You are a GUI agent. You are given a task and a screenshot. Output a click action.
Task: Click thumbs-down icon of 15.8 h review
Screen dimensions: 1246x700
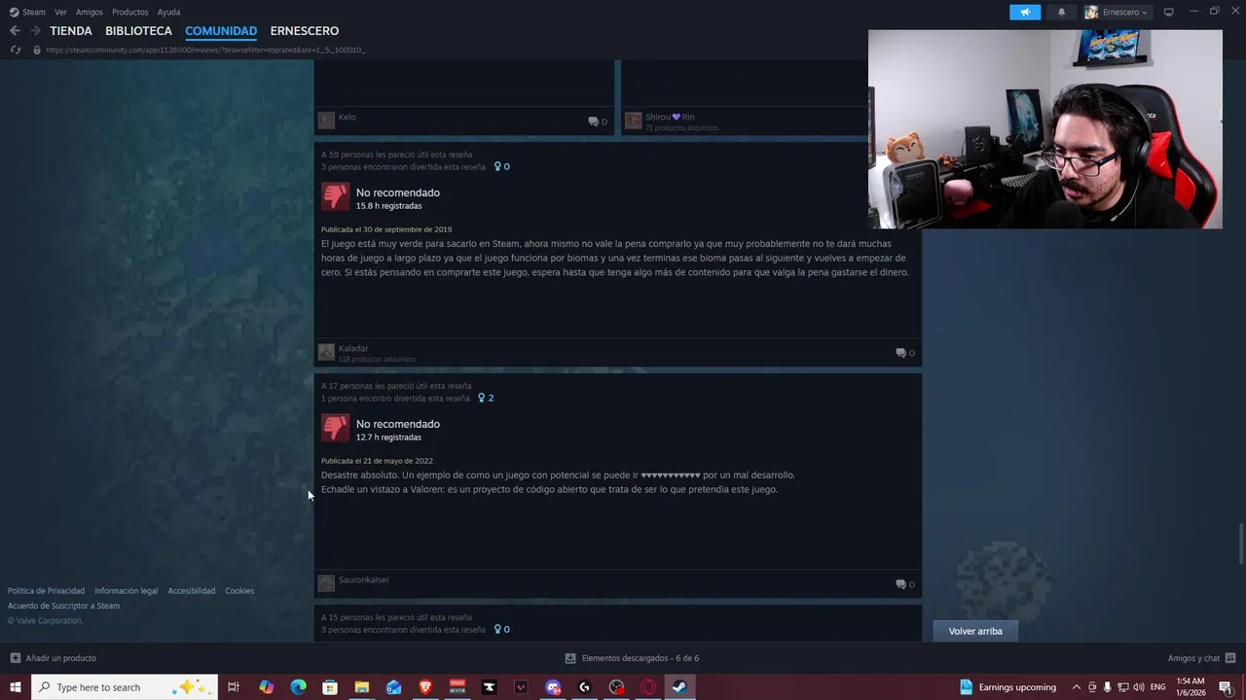click(x=335, y=197)
